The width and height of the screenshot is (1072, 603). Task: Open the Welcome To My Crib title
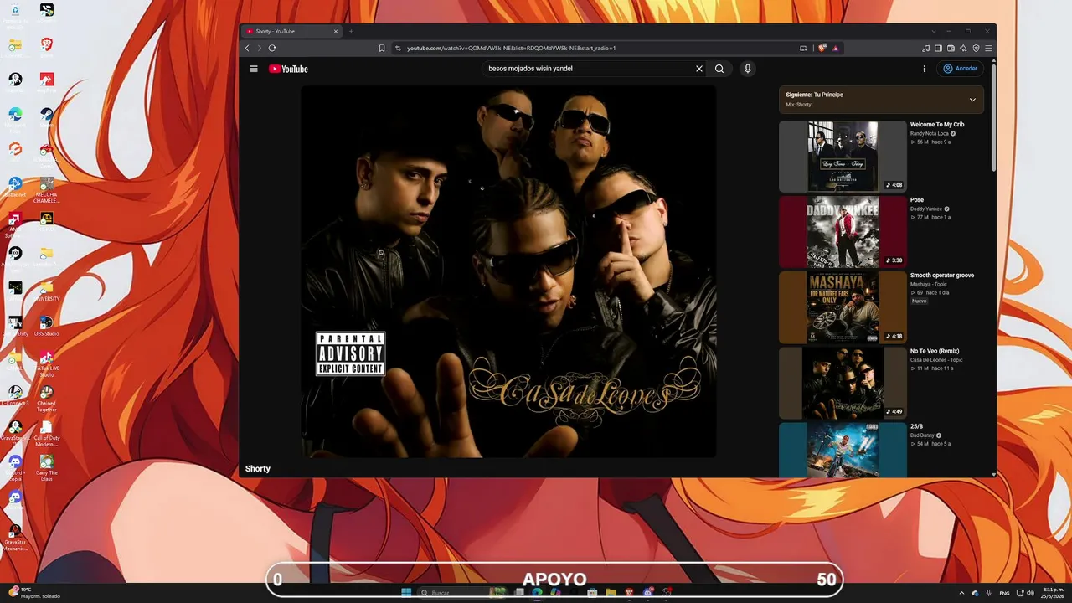[937, 125]
